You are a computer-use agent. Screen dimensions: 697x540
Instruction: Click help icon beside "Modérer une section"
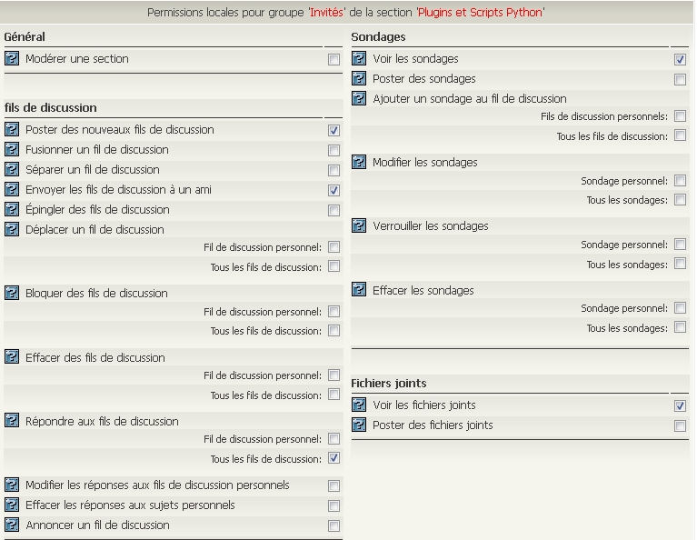point(12,58)
